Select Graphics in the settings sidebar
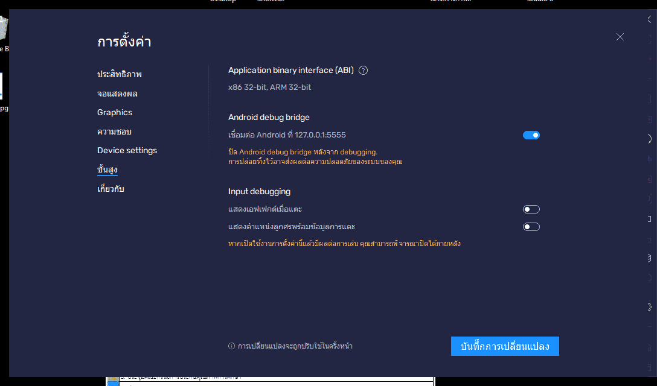Image resolution: width=657 pixels, height=386 pixels. [x=115, y=112]
